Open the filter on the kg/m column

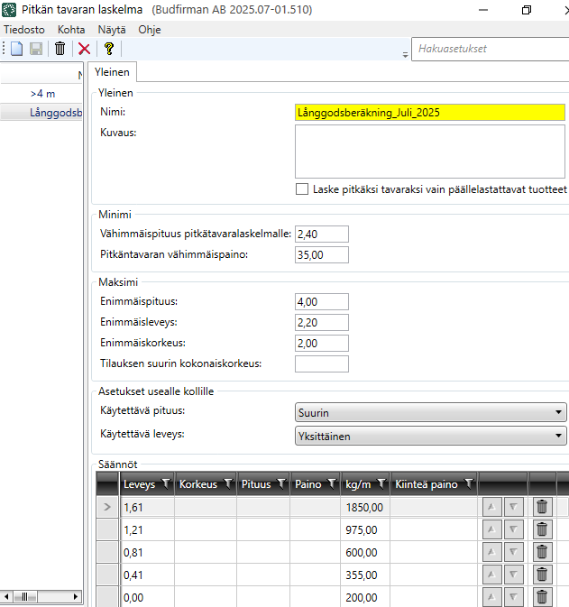pyautogui.click(x=381, y=484)
